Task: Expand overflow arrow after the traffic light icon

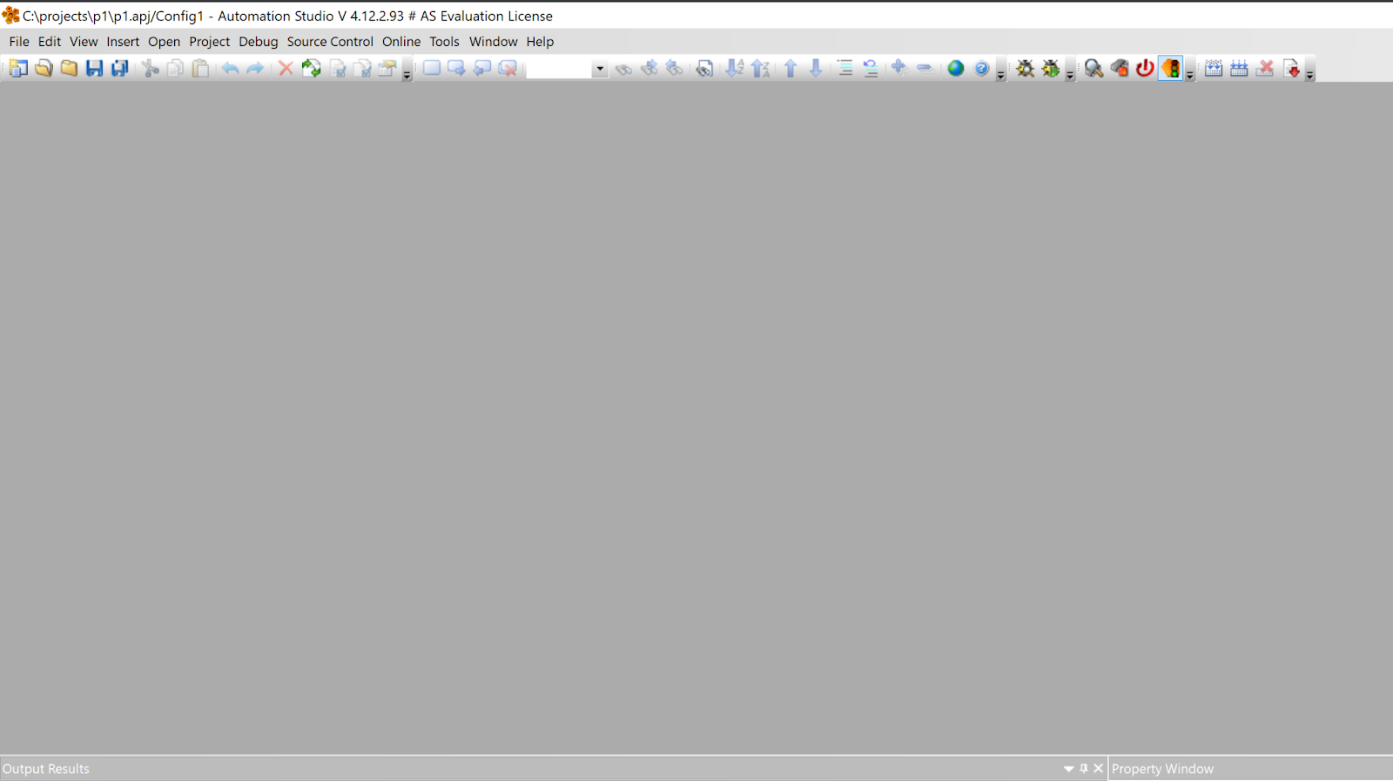Action: 1190,76
